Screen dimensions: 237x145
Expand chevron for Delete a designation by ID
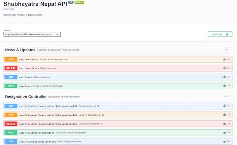click(x=229, y=123)
